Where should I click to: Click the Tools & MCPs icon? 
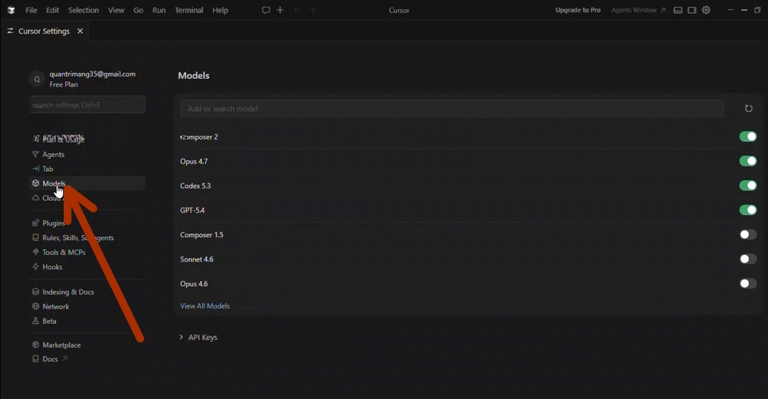[35, 252]
